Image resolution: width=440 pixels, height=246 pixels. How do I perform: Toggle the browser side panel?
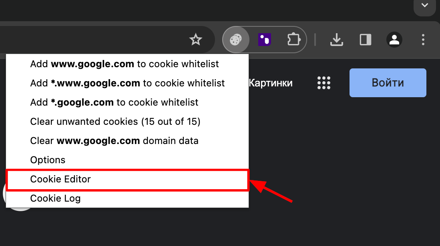(366, 40)
